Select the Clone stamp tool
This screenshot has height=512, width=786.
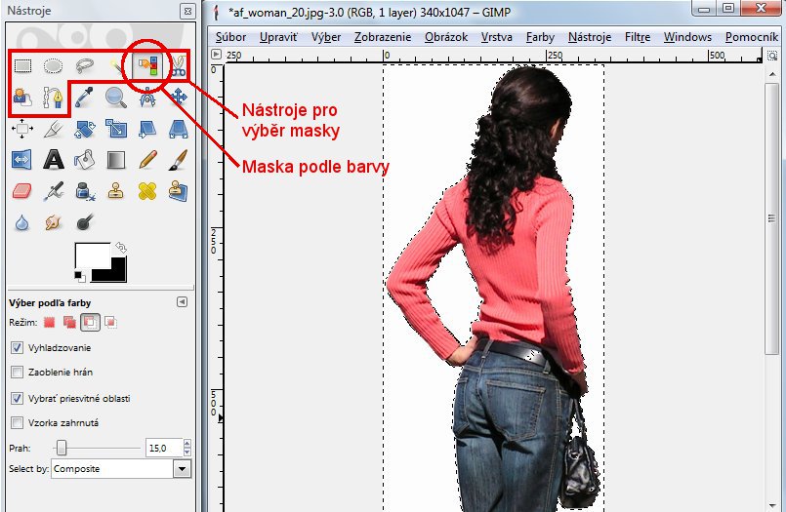(116, 191)
